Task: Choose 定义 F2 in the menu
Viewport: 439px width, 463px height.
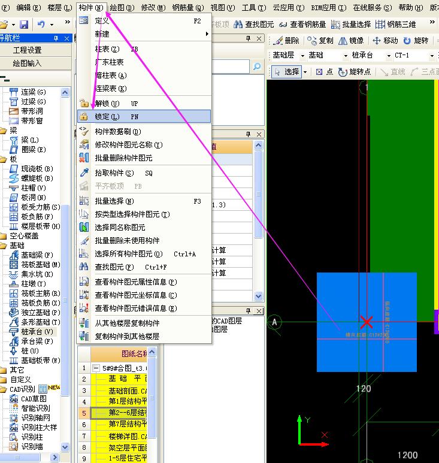Action: (x=144, y=21)
